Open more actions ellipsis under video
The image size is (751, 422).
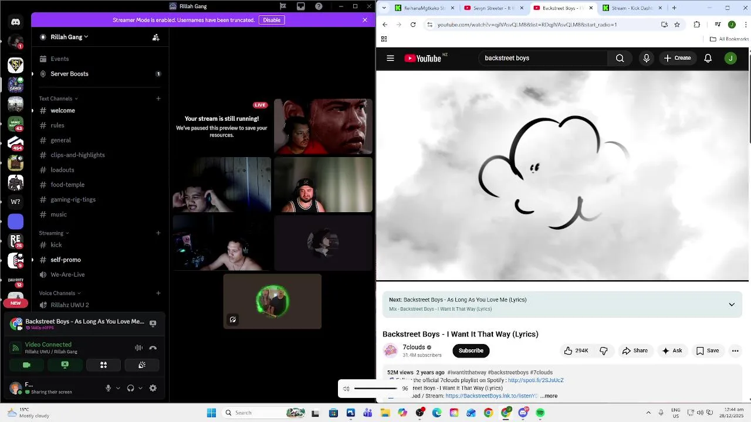point(735,350)
